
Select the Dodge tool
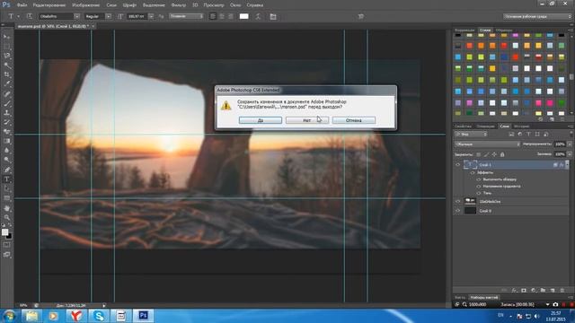pos(7,160)
